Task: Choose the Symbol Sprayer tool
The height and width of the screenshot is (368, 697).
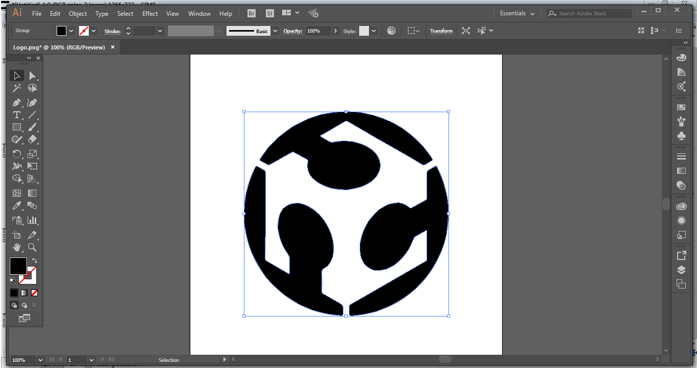Action: (17, 220)
